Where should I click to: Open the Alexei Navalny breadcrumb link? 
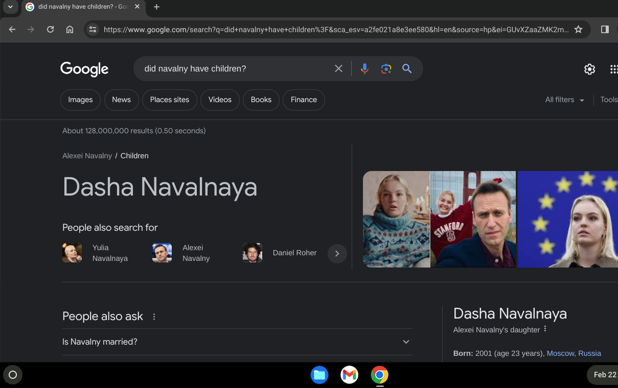(87, 156)
